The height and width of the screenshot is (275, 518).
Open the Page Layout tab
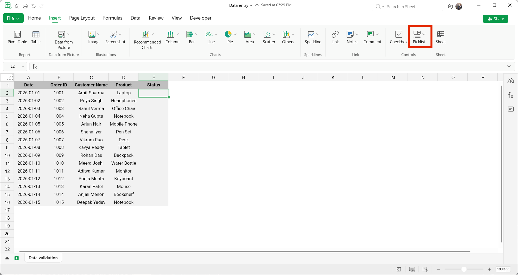pyautogui.click(x=82, y=18)
